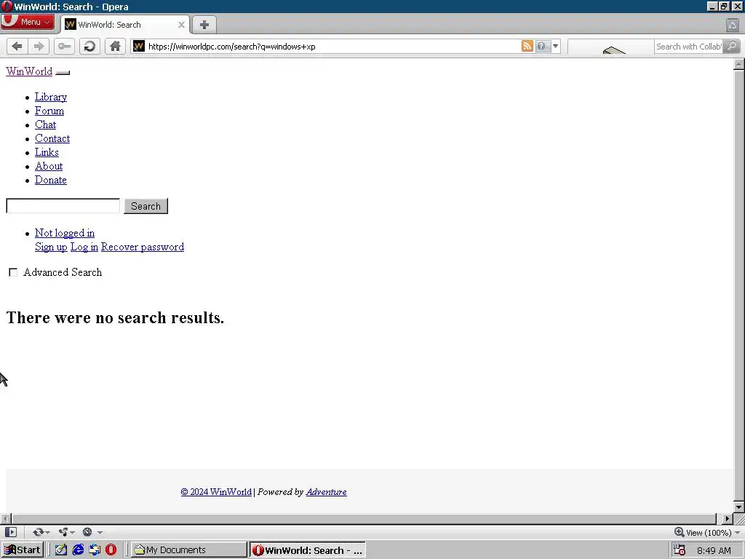
Task: Click the horizontal scrollbar right arrow
Action: pos(727,518)
